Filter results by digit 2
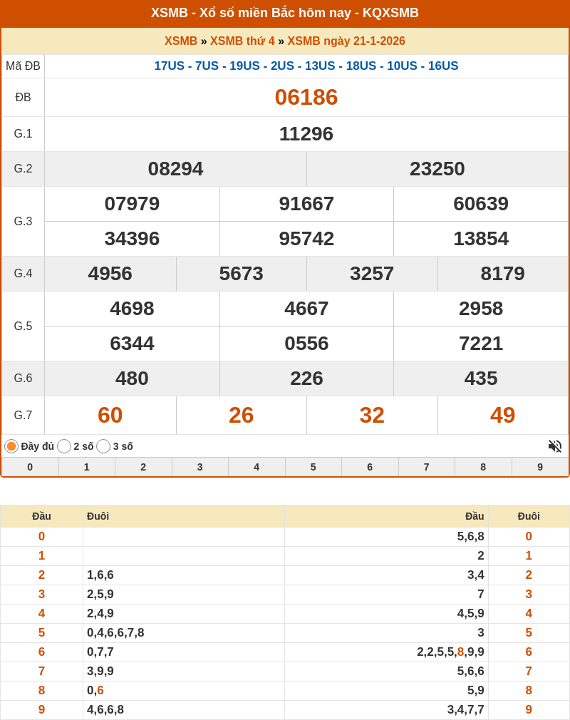This screenshot has width=570, height=720. pos(143,467)
